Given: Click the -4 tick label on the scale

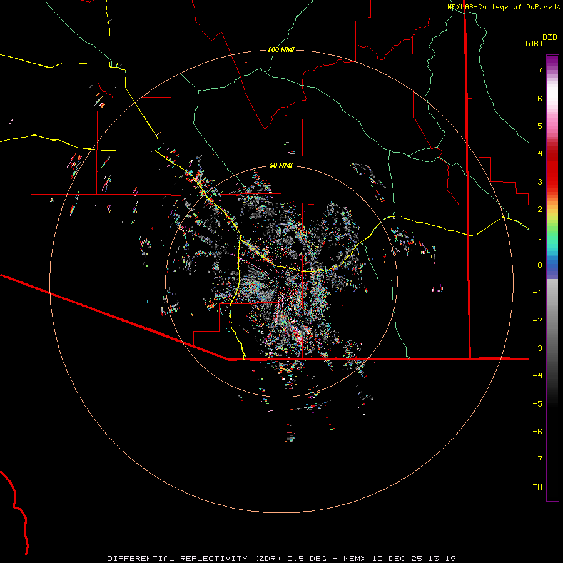Looking at the screenshot, I should pos(537,376).
